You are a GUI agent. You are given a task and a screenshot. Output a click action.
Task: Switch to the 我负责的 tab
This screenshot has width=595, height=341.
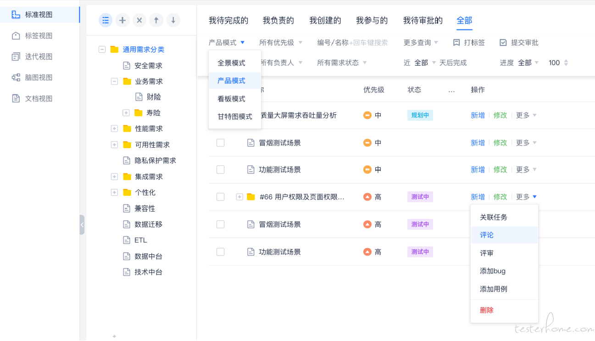278,20
